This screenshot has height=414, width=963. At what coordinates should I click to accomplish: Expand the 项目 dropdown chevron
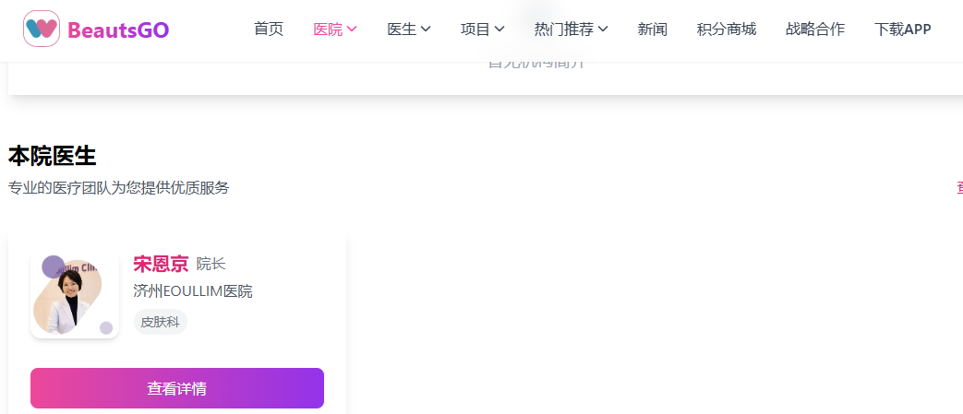(x=500, y=29)
